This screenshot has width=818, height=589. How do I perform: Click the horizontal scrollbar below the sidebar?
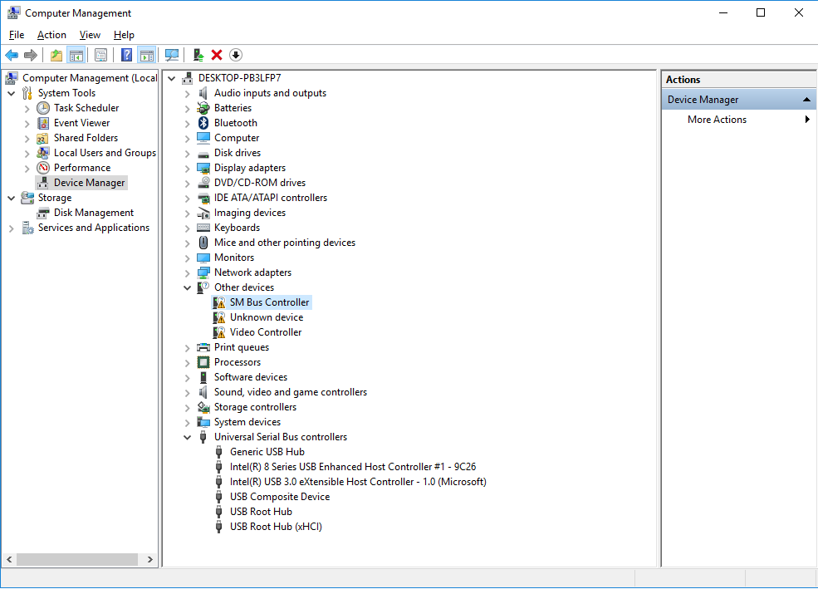pyautogui.click(x=79, y=559)
